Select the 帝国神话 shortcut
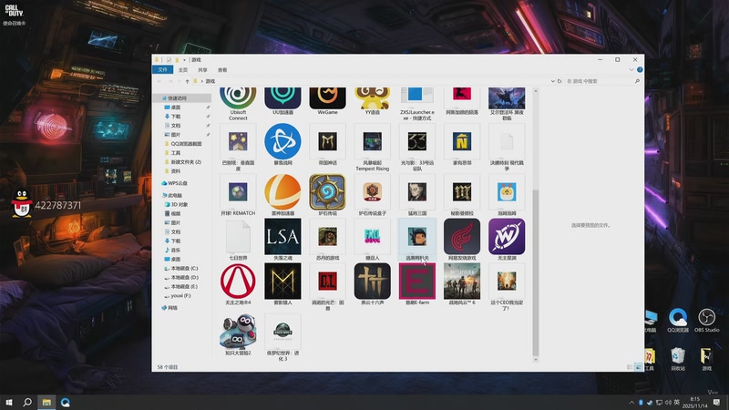The height and width of the screenshot is (410, 729). [327, 141]
